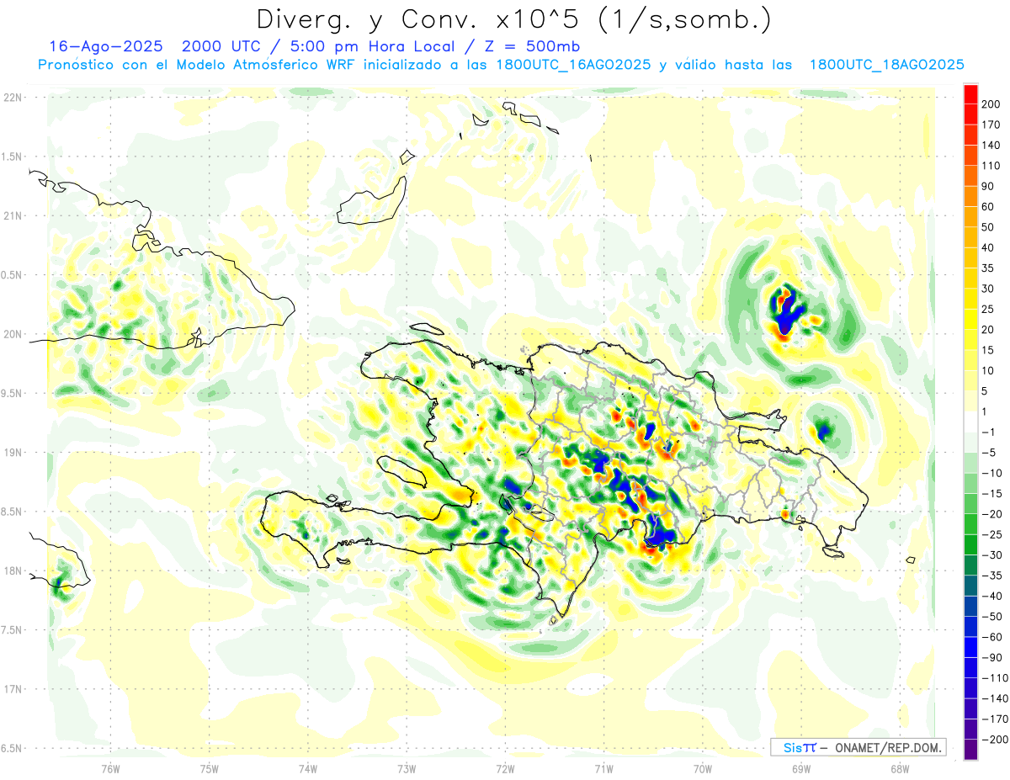Pick the white swatch between 1 and -1
Screen dimensions: 1010x780
point(970,422)
